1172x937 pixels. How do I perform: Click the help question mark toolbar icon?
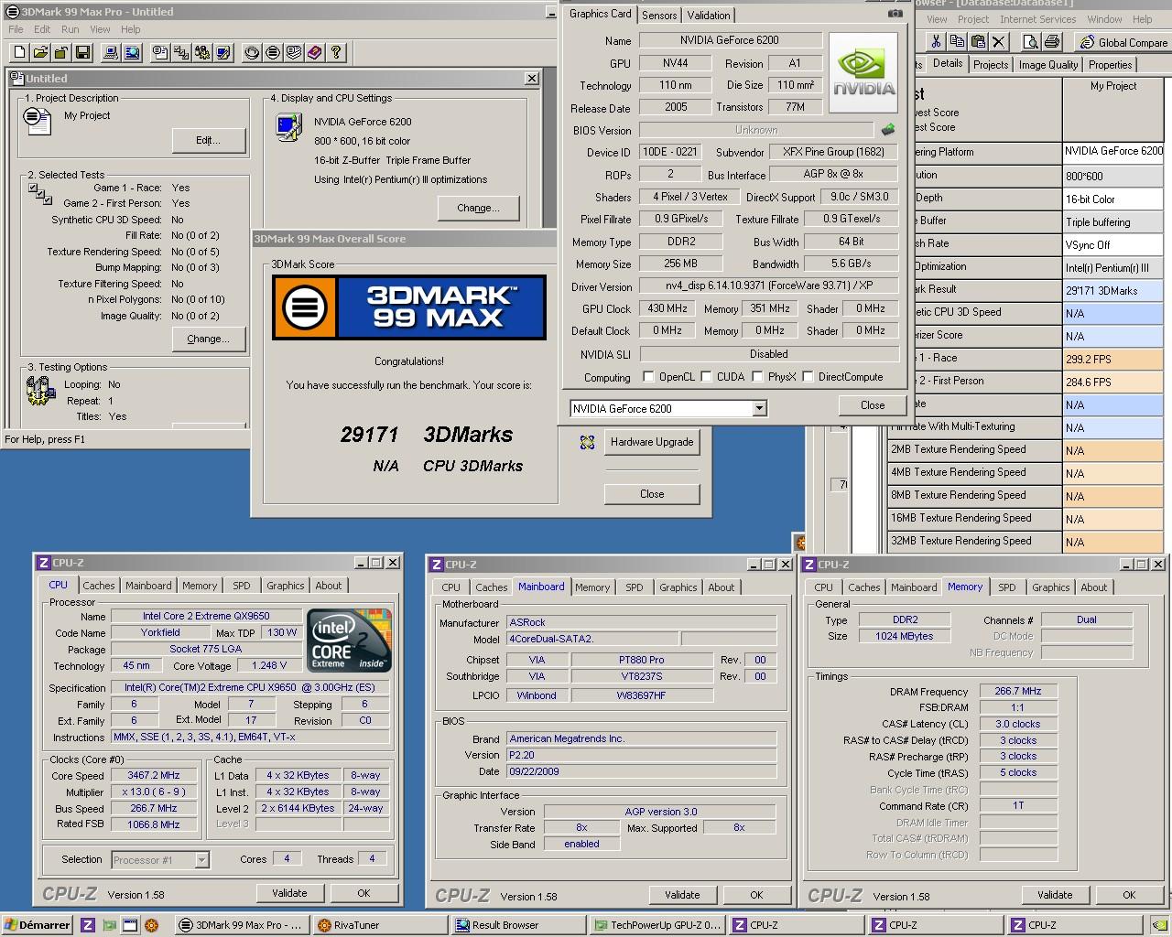pyautogui.click(x=336, y=53)
